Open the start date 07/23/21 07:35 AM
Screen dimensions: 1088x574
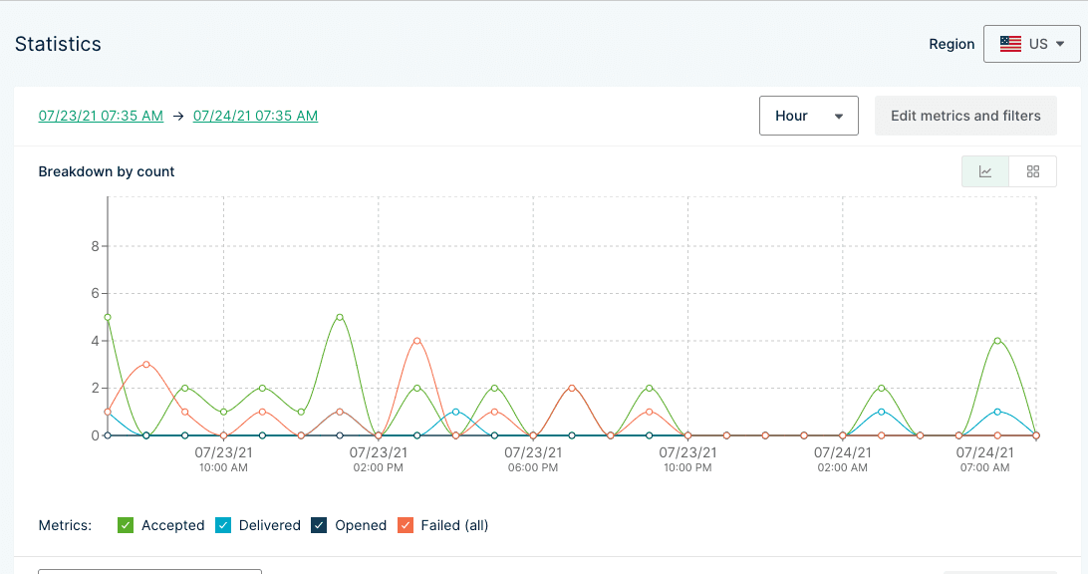pos(101,116)
